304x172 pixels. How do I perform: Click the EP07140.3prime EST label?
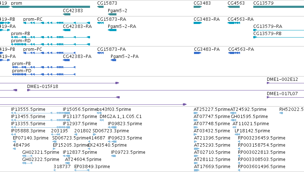click(x=31, y=138)
